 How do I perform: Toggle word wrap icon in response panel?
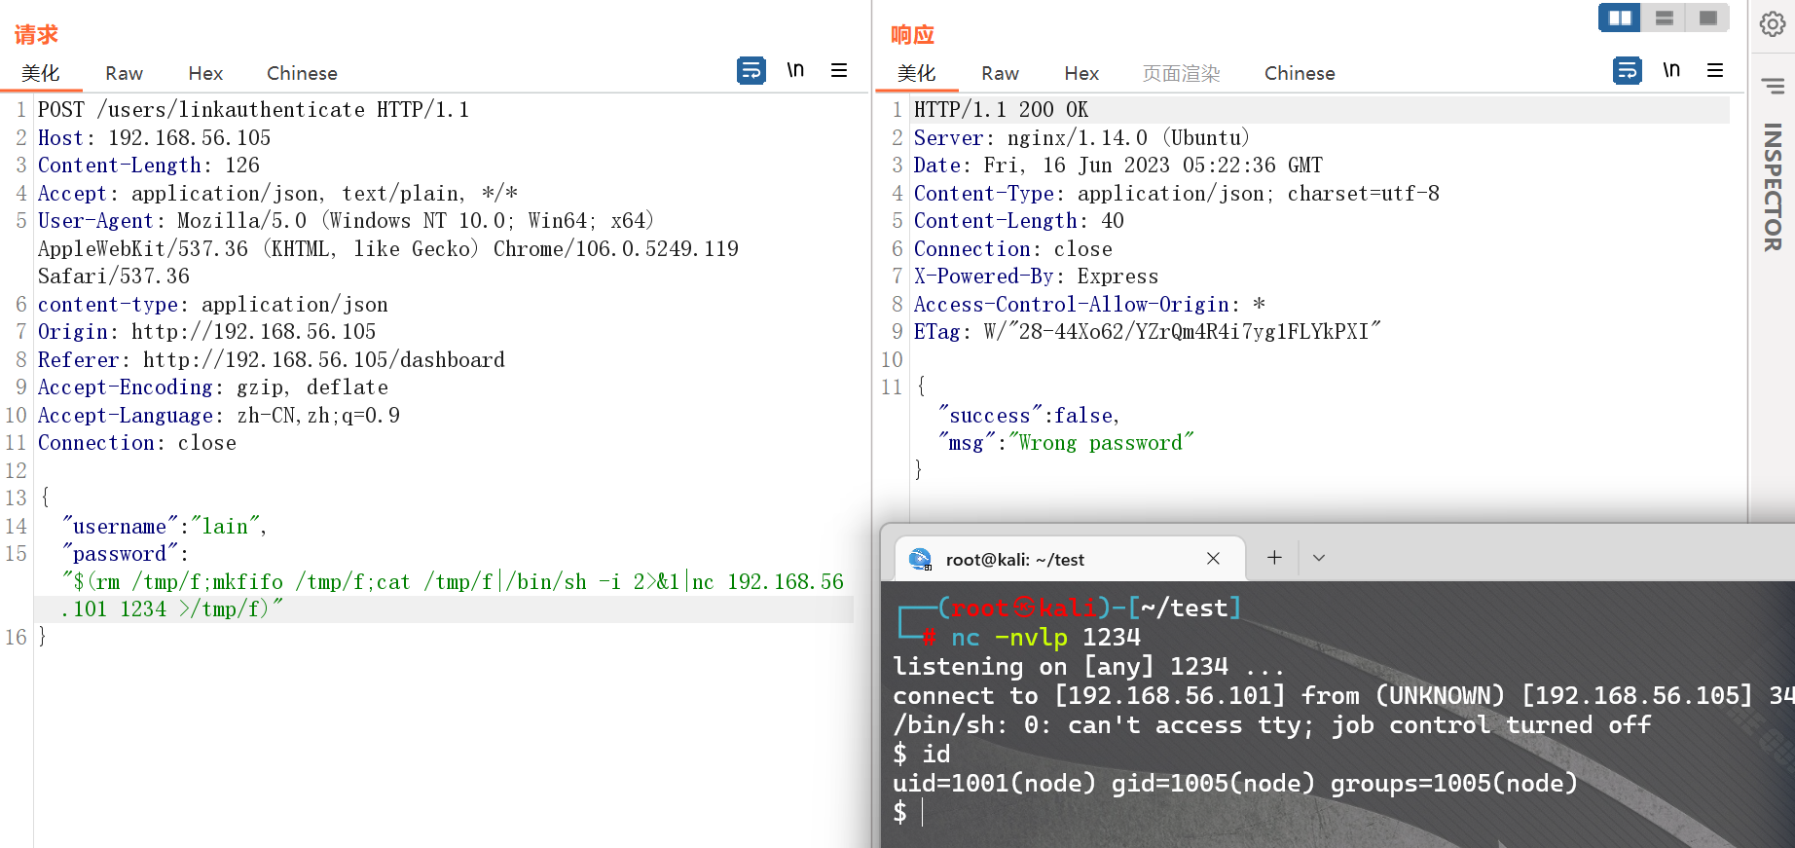(x=1628, y=71)
